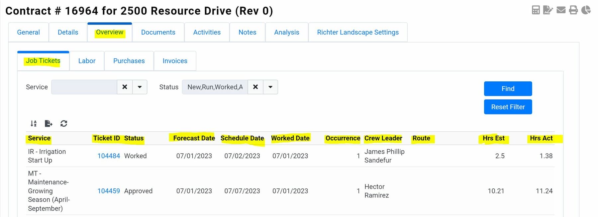
Task: Clear the Status filter with the X
Action: tap(255, 87)
